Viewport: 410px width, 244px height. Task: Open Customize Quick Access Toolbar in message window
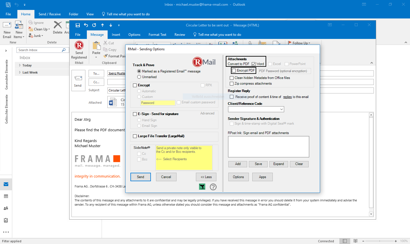(119, 25)
